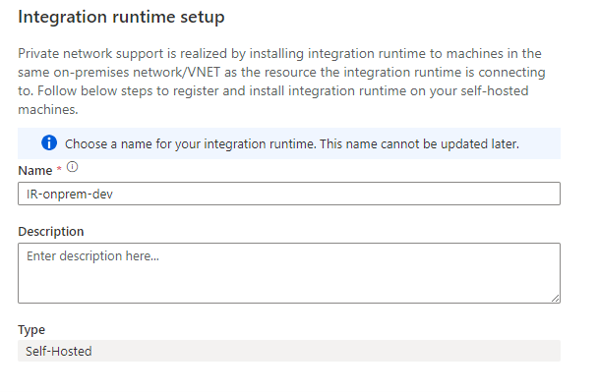This screenshot has width=598, height=392.
Task: Click the 'Private network support' paragraph text
Action: [281, 82]
